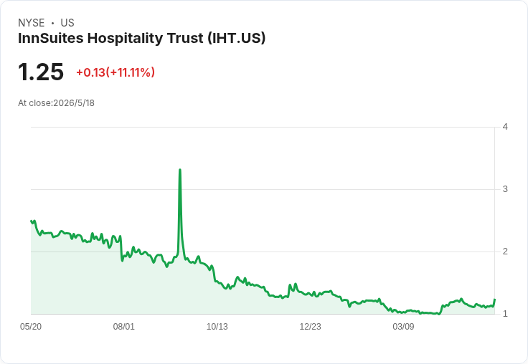Image resolution: width=528 pixels, height=364 pixels.
Task: Click the NYSE exchange label
Action: pyautogui.click(x=32, y=23)
